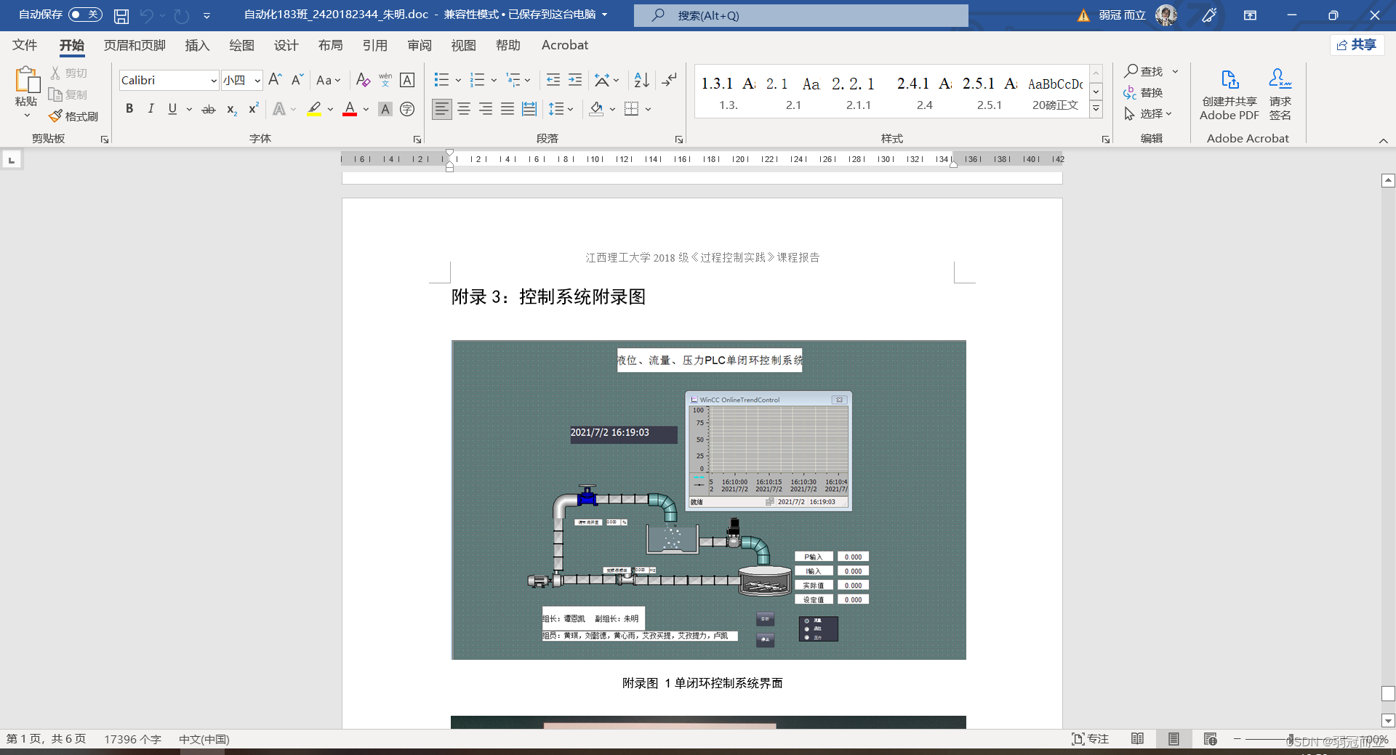1396x755 pixels.
Task: Switch to the Review tab
Action: pyautogui.click(x=420, y=45)
